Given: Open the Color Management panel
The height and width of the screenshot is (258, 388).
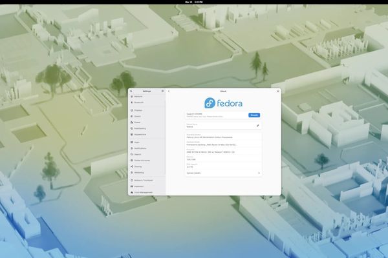Looking at the screenshot, I should [x=147, y=192].
